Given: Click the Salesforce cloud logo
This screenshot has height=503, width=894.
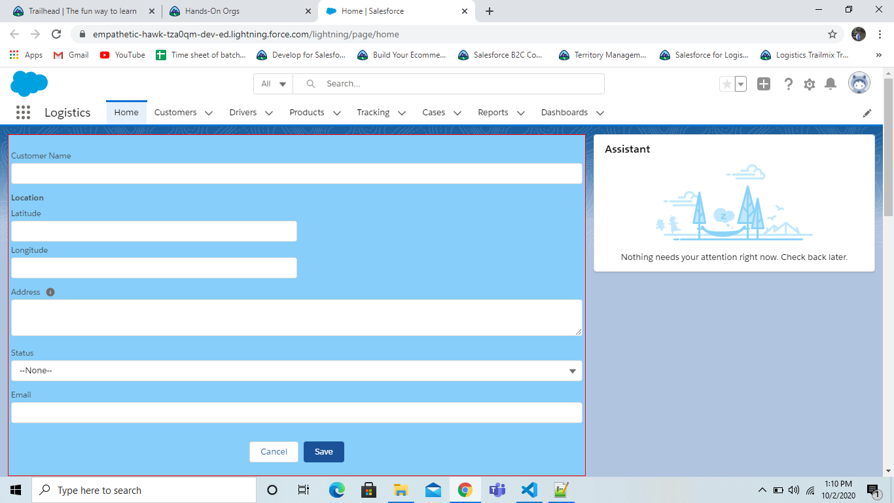Looking at the screenshot, I should point(29,84).
